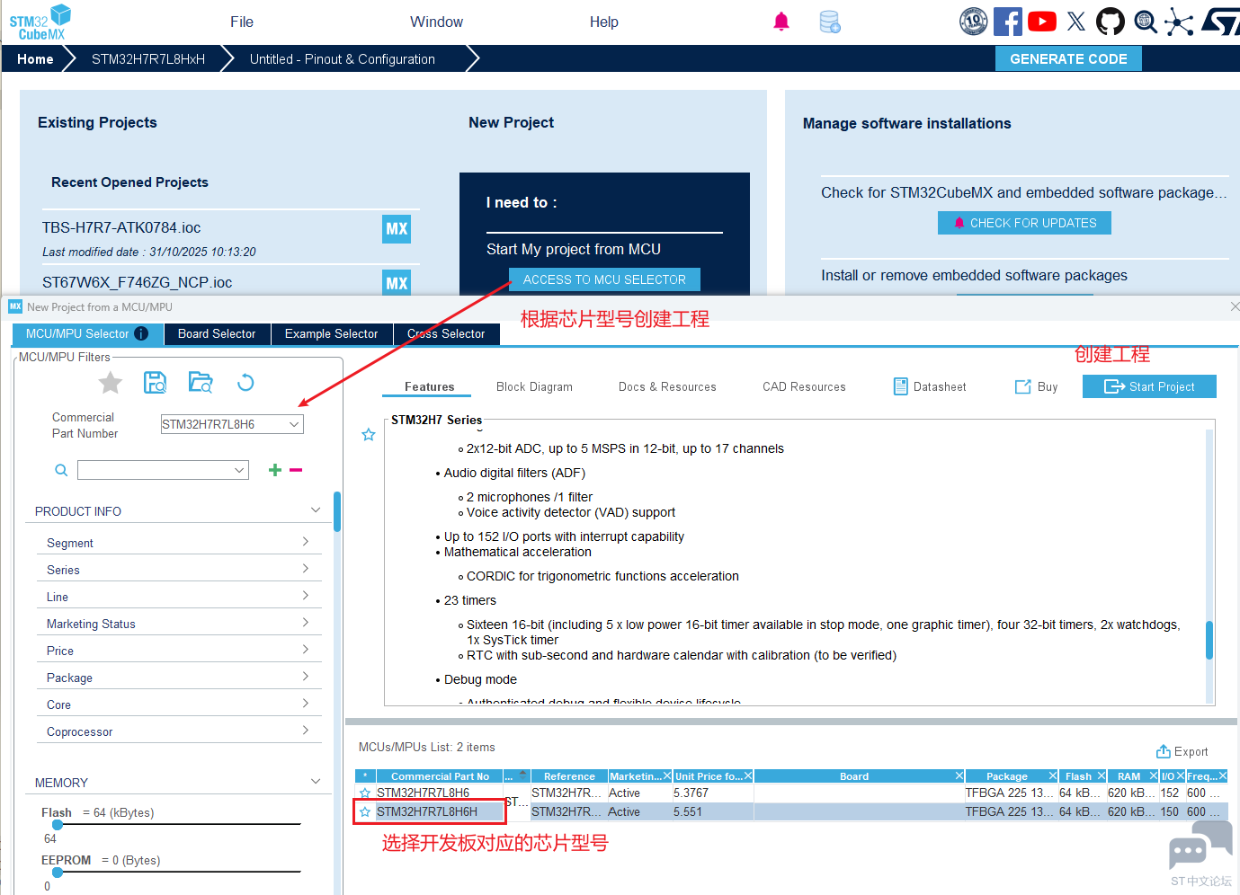Open the File menu
Viewport: 1240px width, 895px height.
pyautogui.click(x=242, y=22)
